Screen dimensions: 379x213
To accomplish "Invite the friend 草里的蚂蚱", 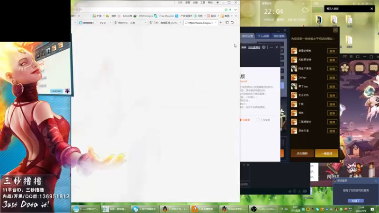I will click(332, 51).
